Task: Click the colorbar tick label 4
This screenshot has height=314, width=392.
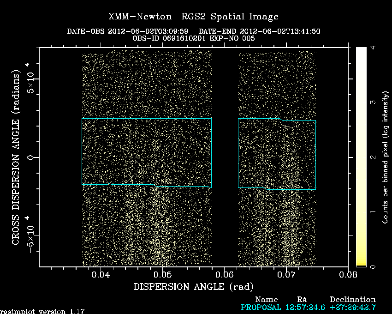Action: (x=373, y=47)
